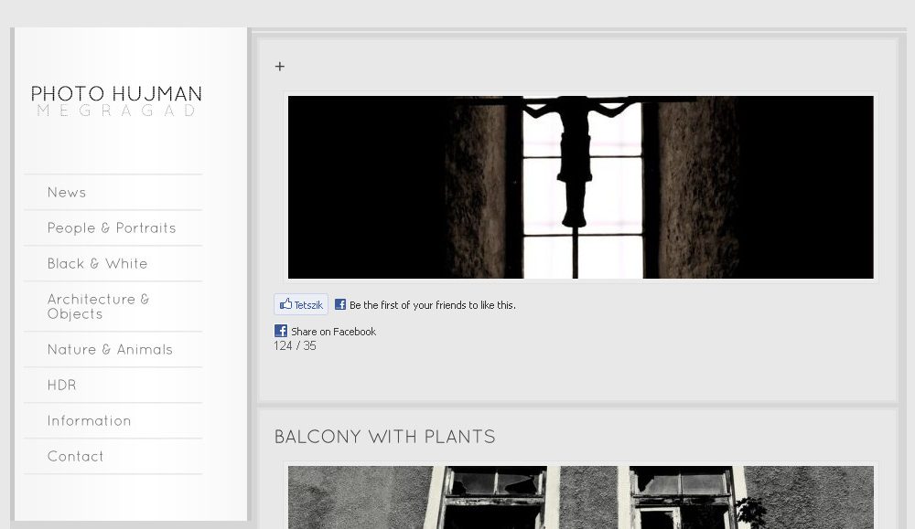Select the Black & White category
Image resolution: width=915 pixels, height=529 pixels.
click(97, 263)
